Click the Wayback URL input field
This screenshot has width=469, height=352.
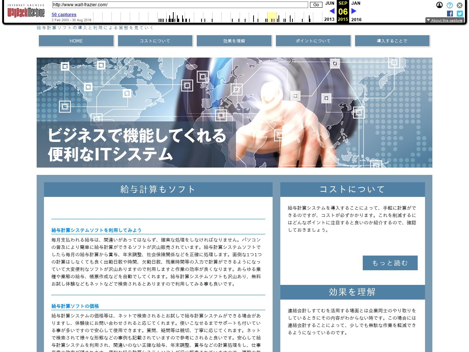[180, 5]
